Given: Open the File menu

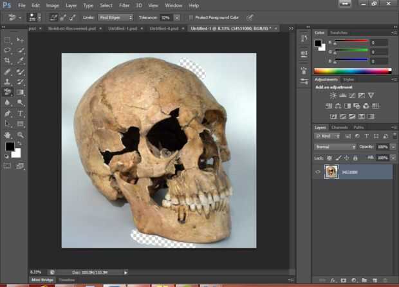Looking at the screenshot, I should [22, 5].
